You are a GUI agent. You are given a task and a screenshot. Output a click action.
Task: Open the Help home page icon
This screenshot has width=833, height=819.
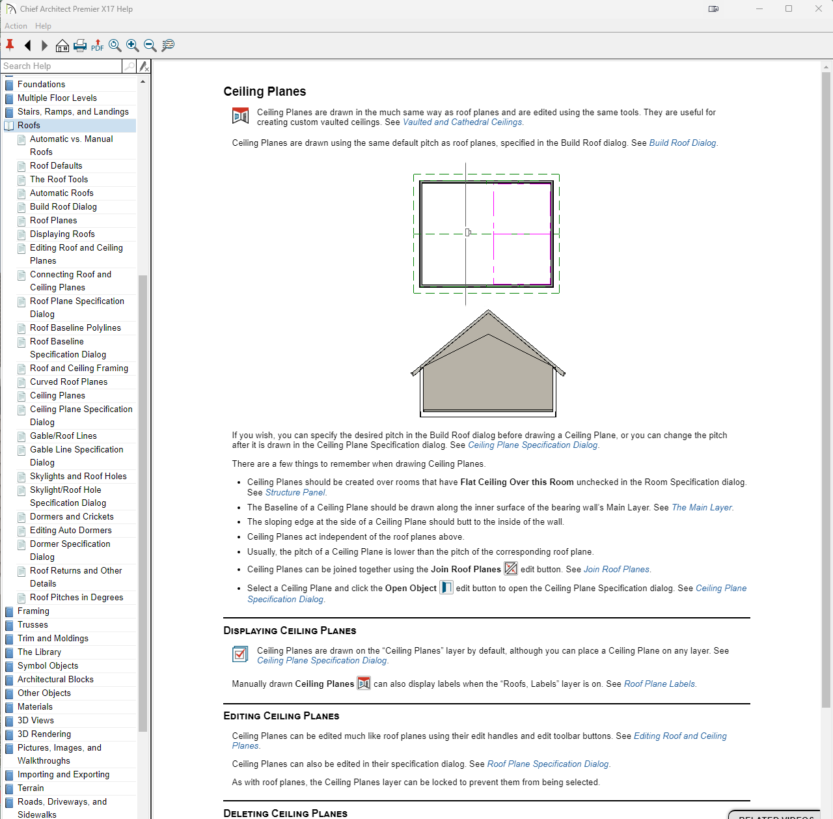[62, 45]
